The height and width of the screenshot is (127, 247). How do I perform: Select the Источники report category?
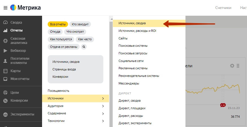75,98
